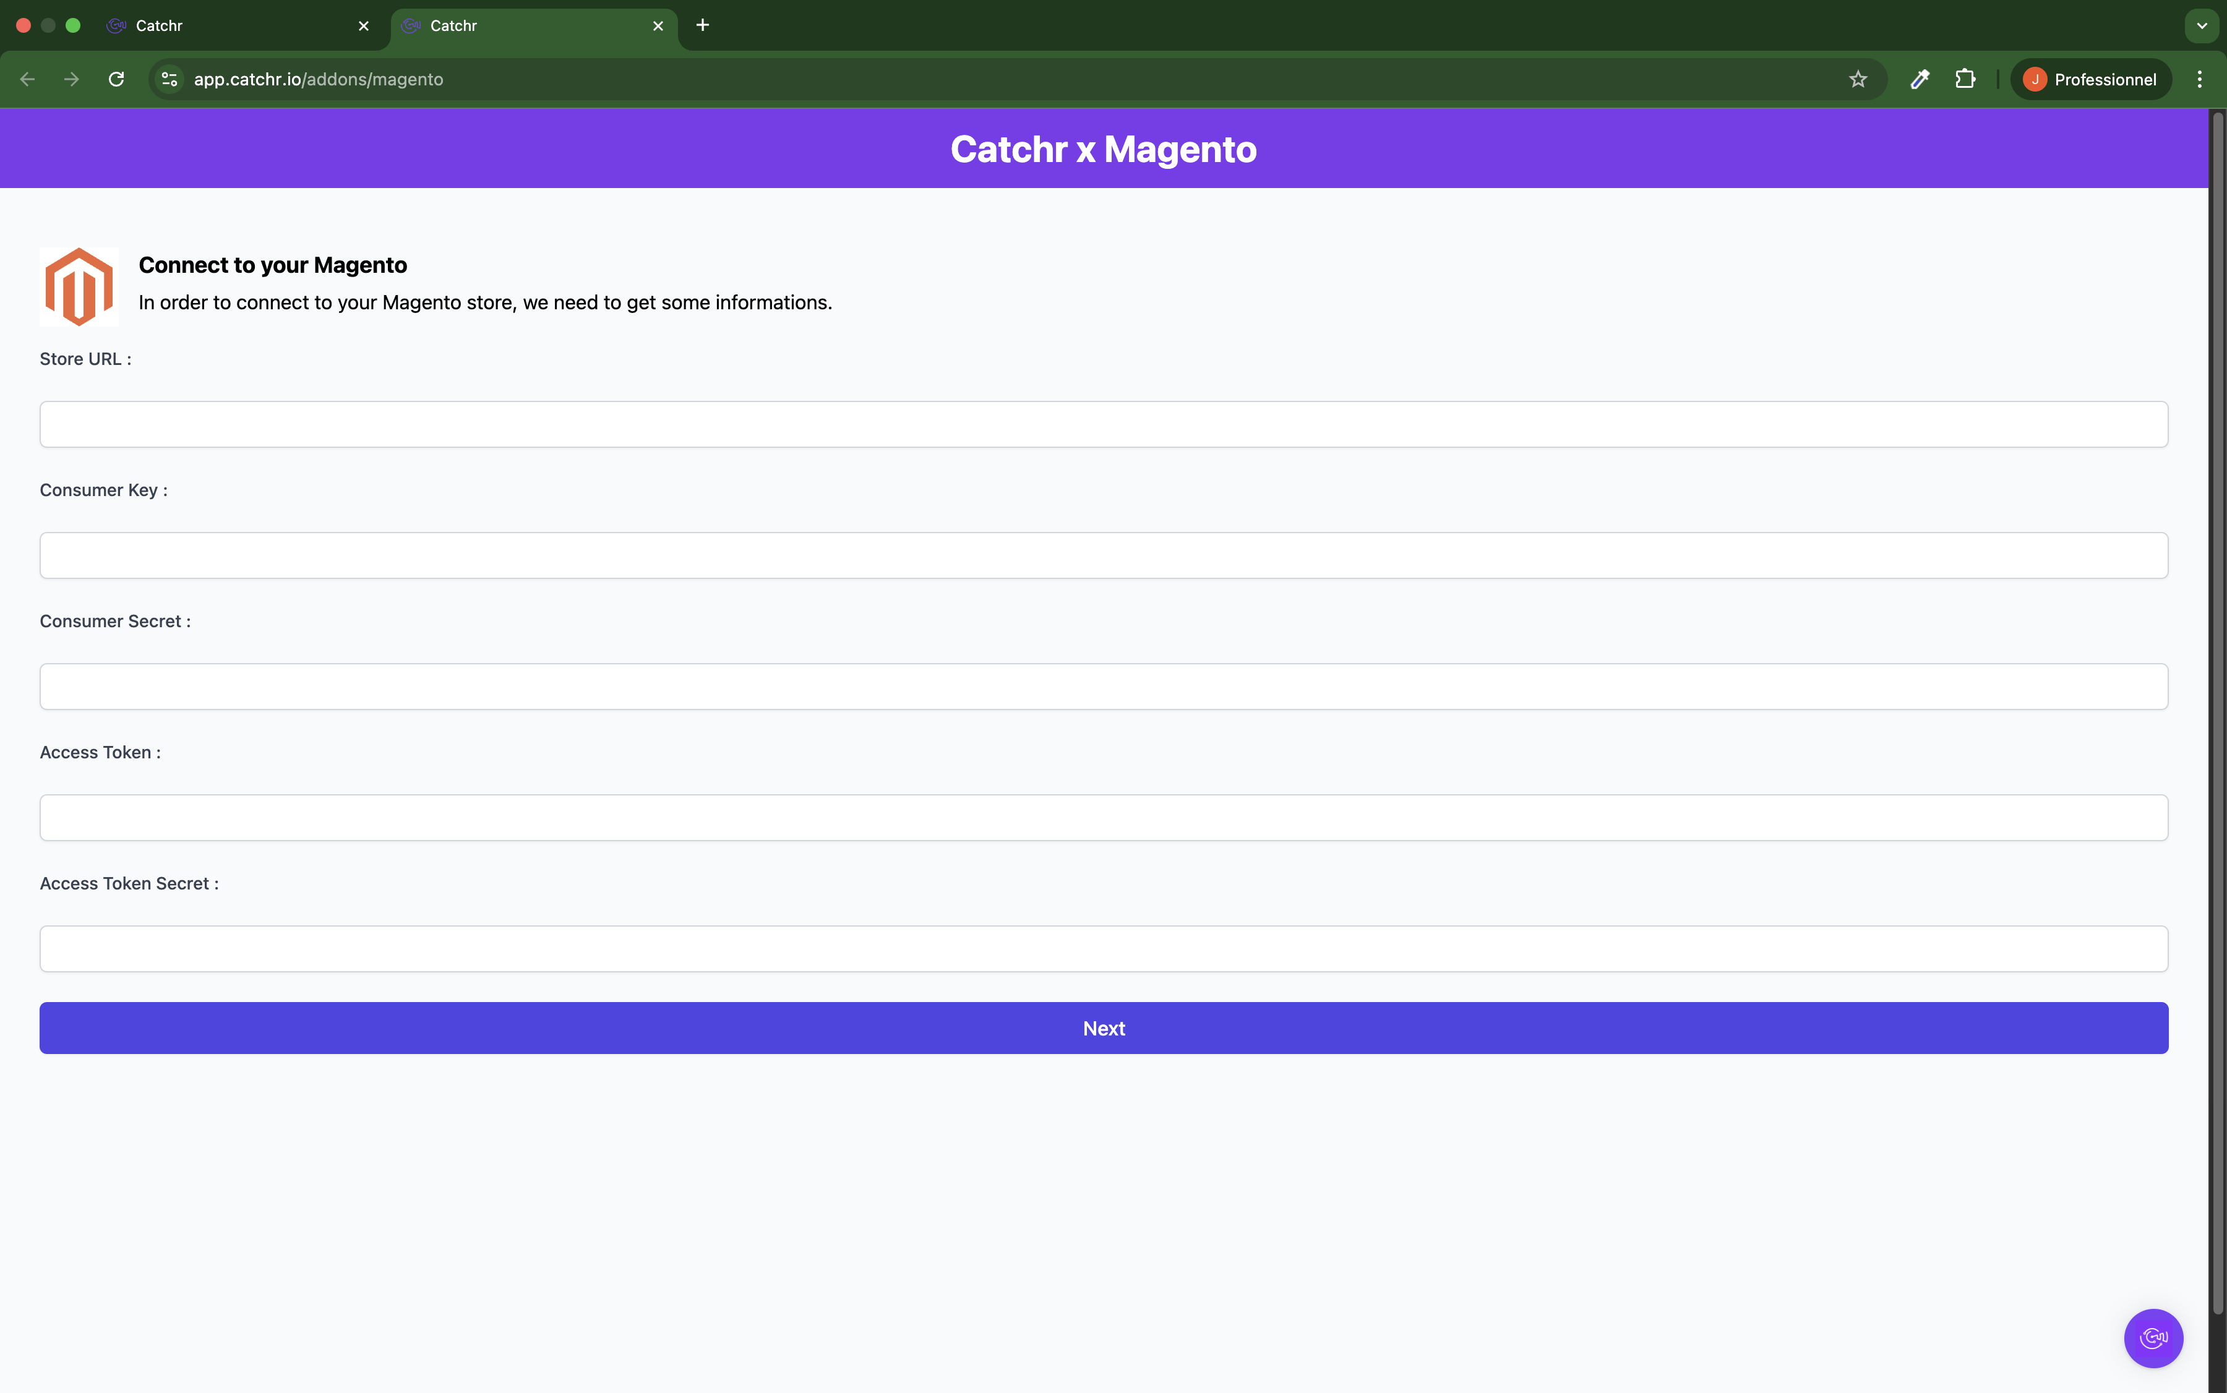The image size is (2227, 1393).
Task: Focus the Consumer Secret input field
Action: pos(1104,687)
